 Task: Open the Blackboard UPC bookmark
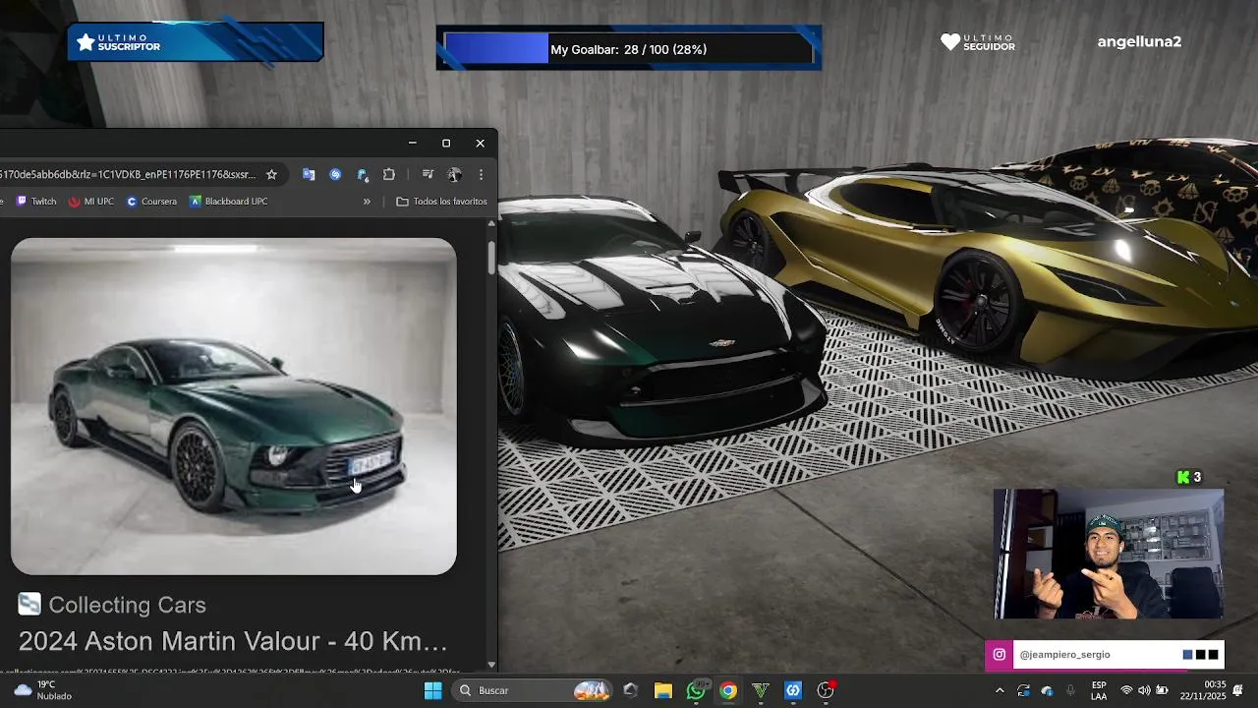click(x=228, y=202)
